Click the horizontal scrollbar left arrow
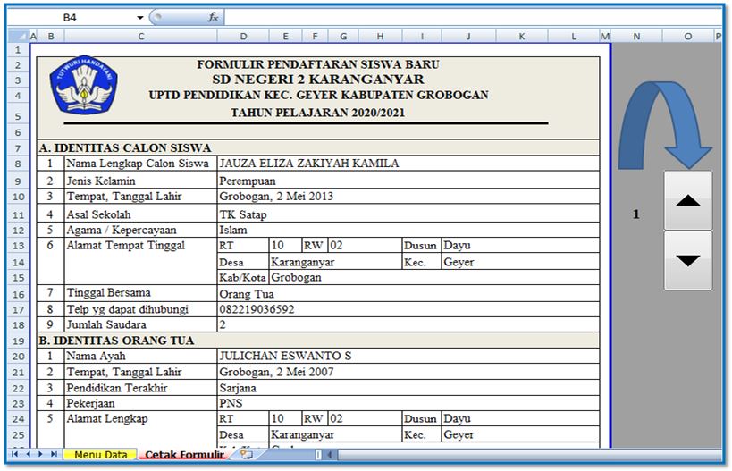 pos(330,454)
